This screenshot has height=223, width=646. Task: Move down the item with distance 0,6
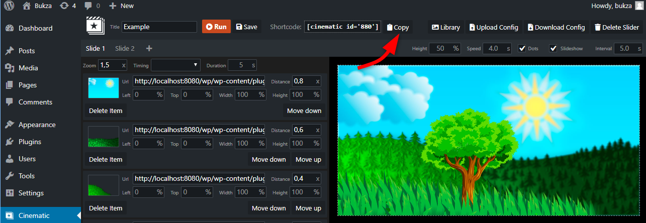269,159
